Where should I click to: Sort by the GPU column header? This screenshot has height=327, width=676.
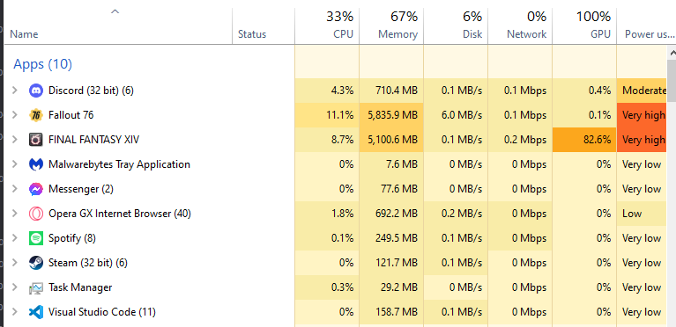pos(584,25)
